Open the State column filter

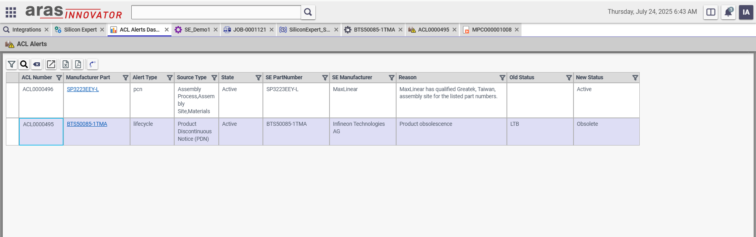(259, 78)
